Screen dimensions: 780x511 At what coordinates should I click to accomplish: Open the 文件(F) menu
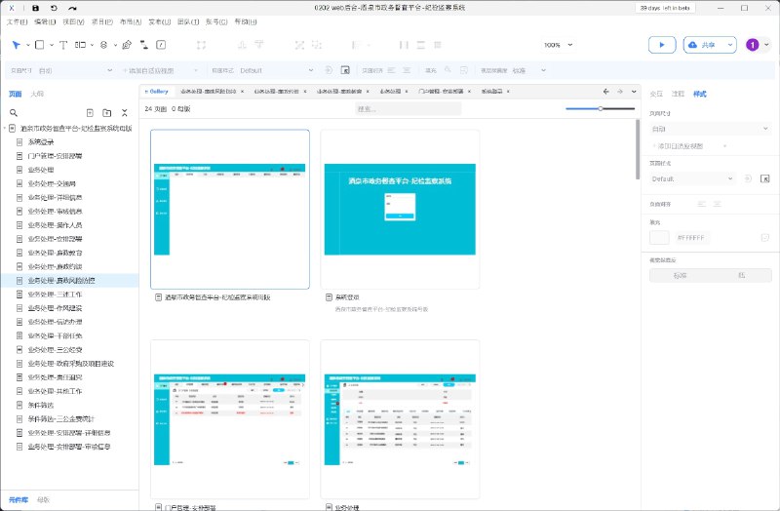pyautogui.click(x=18, y=21)
